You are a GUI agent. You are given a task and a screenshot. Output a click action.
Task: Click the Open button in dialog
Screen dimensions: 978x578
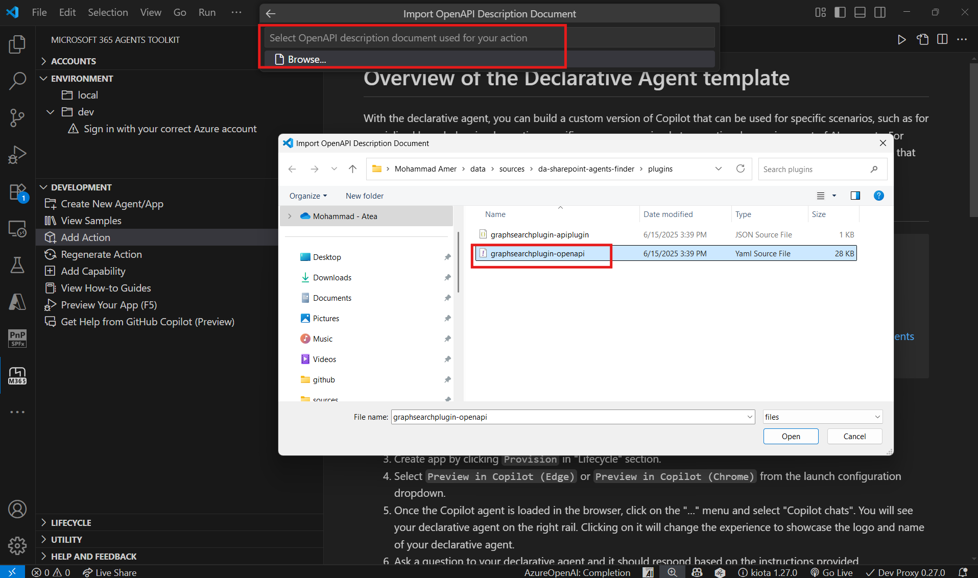(791, 436)
